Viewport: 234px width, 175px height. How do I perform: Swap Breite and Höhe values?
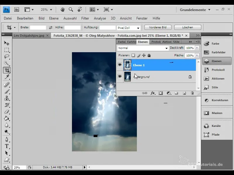[51, 27]
